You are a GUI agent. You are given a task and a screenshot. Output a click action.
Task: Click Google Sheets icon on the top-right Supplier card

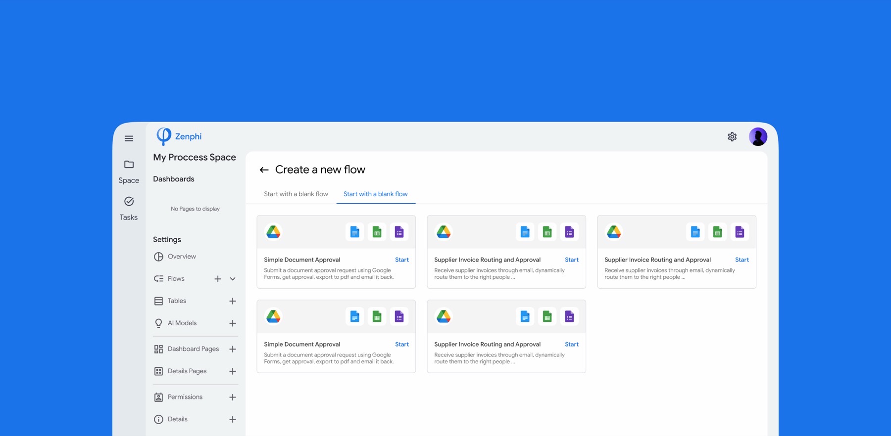[x=717, y=232]
